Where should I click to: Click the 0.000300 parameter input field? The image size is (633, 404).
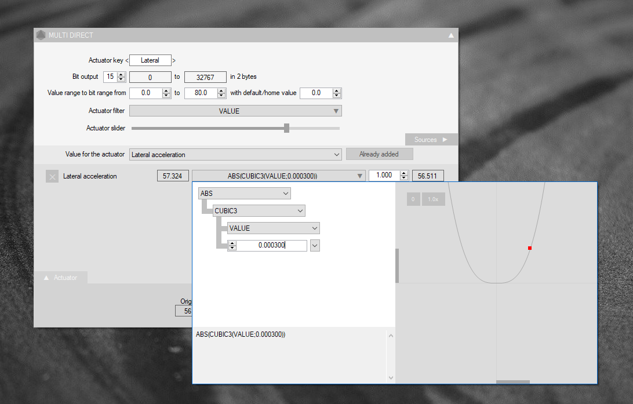tap(272, 245)
